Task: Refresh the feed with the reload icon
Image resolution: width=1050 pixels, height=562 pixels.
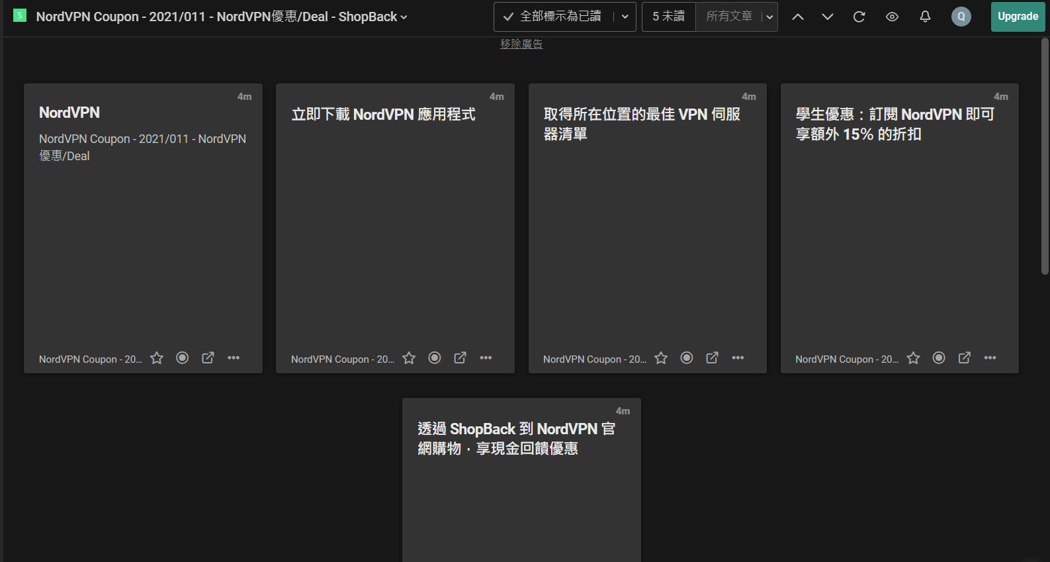Action: (x=859, y=17)
